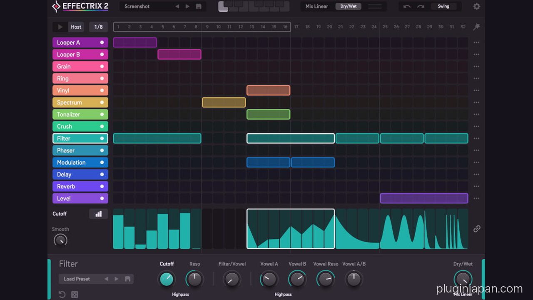Image resolution: width=533 pixels, height=300 pixels.
Task: Expand the three-dot options for Spectrum row
Action: coord(476,102)
